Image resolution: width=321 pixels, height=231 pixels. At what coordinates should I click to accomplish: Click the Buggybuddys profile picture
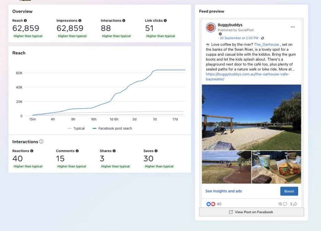(x=211, y=28)
